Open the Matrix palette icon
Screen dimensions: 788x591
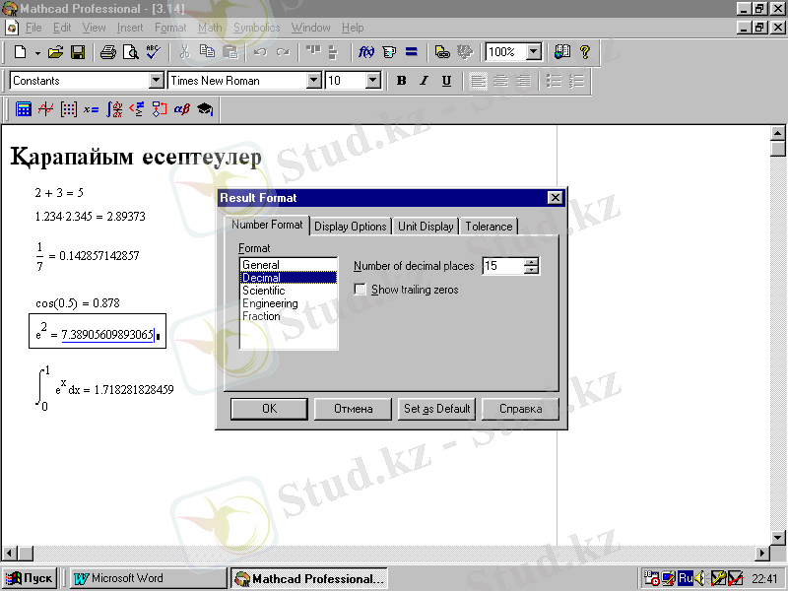click(x=68, y=109)
